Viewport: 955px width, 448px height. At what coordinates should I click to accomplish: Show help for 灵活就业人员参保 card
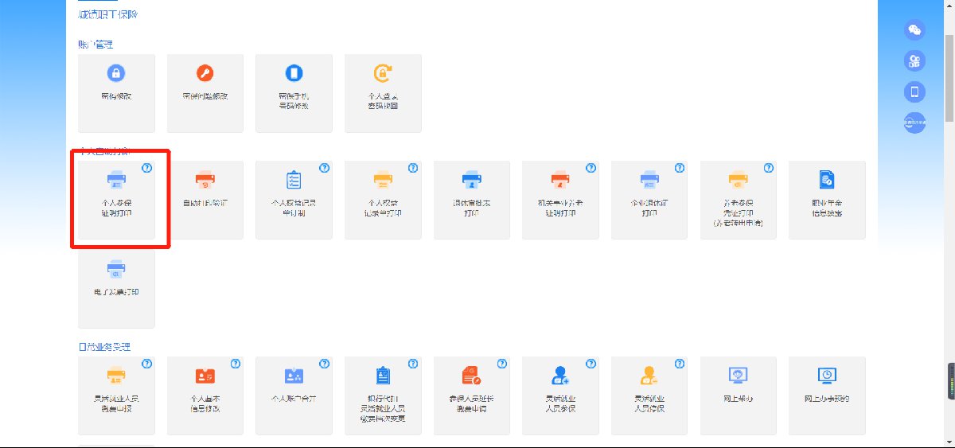point(591,364)
